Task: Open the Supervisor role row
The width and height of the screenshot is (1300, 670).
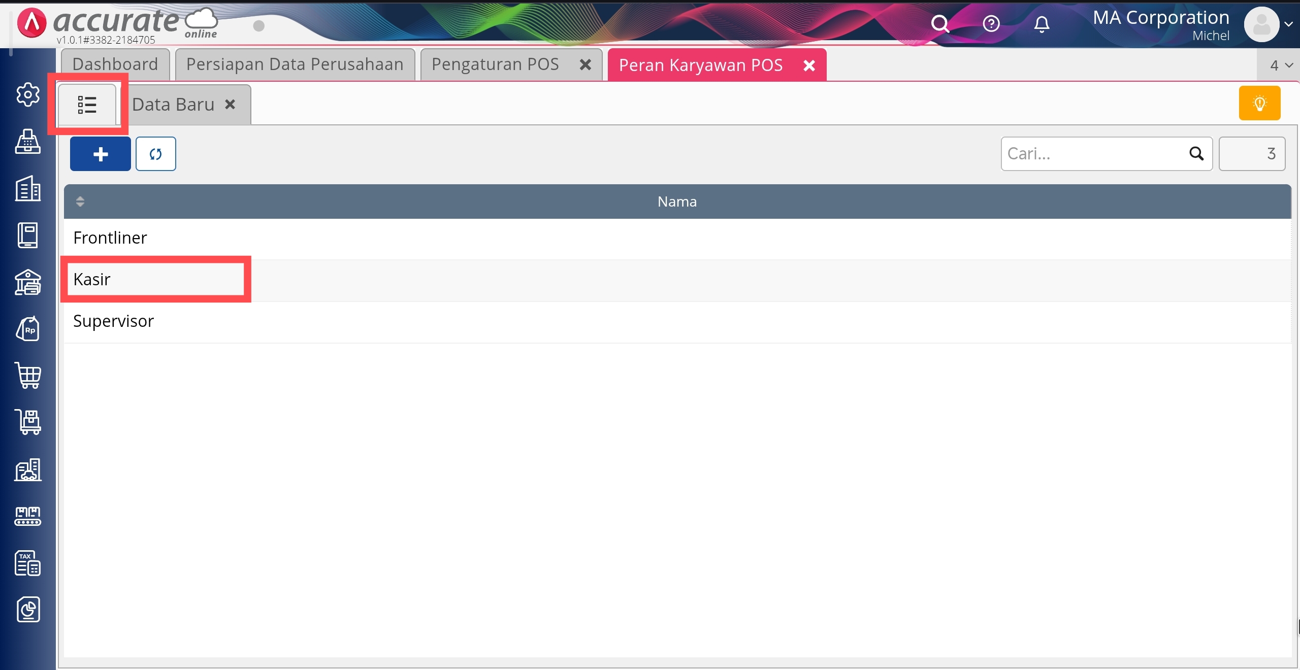Action: 113,321
